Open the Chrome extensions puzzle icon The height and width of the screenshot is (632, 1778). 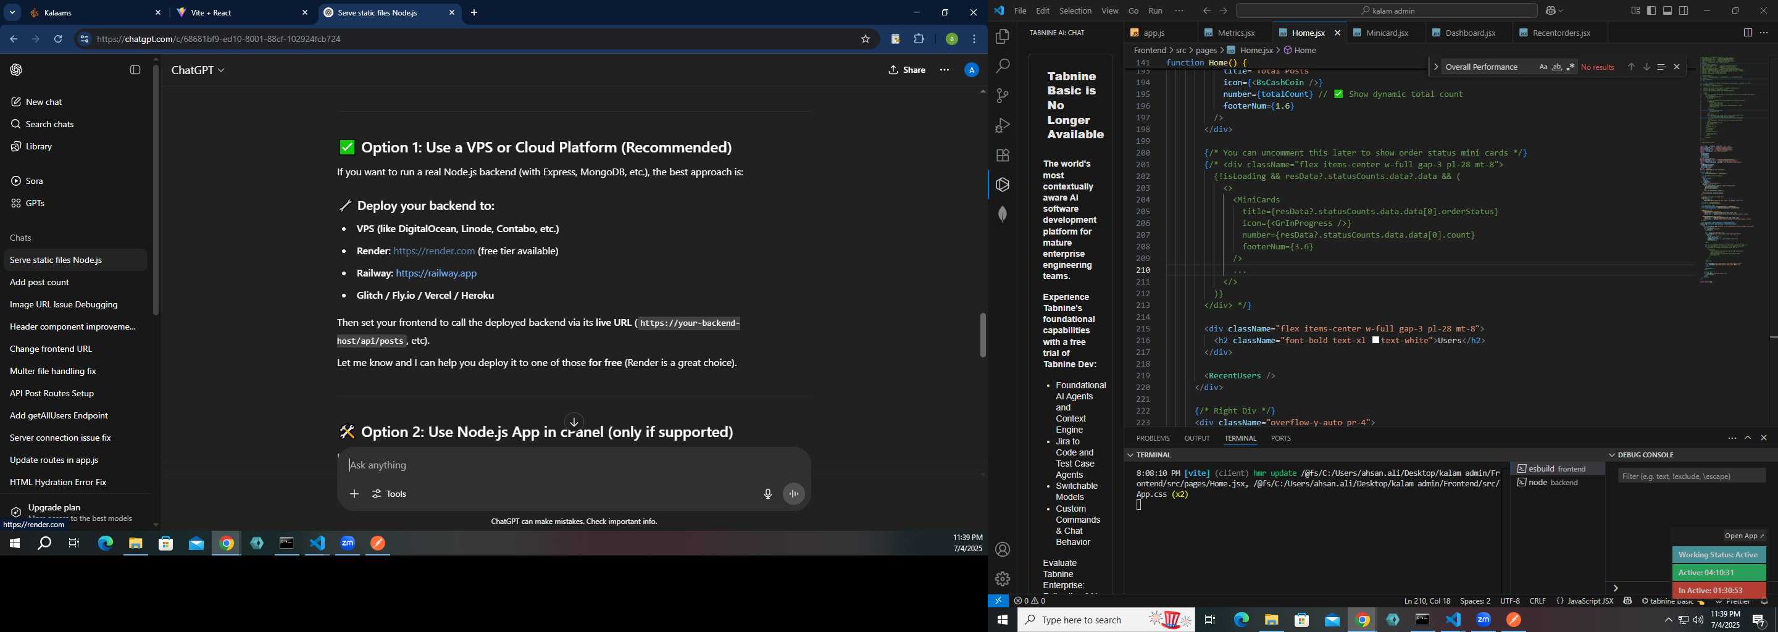[919, 39]
